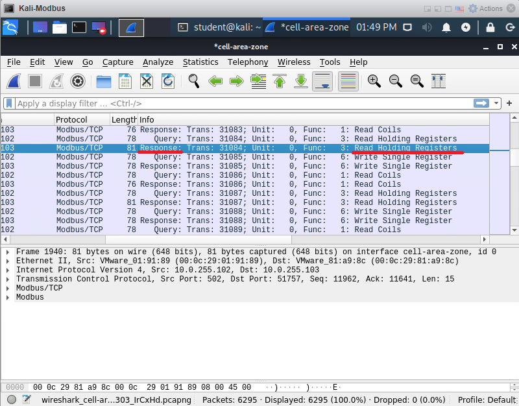Image resolution: width=519 pixels, height=406 pixels.
Task: Find a packet with magnifier icon
Action: coord(193,81)
